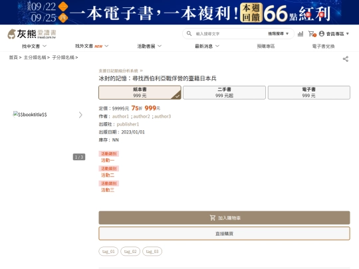Click the 加入購物車 button
This screenshot has width=359, height=269.
click(225, 218)
